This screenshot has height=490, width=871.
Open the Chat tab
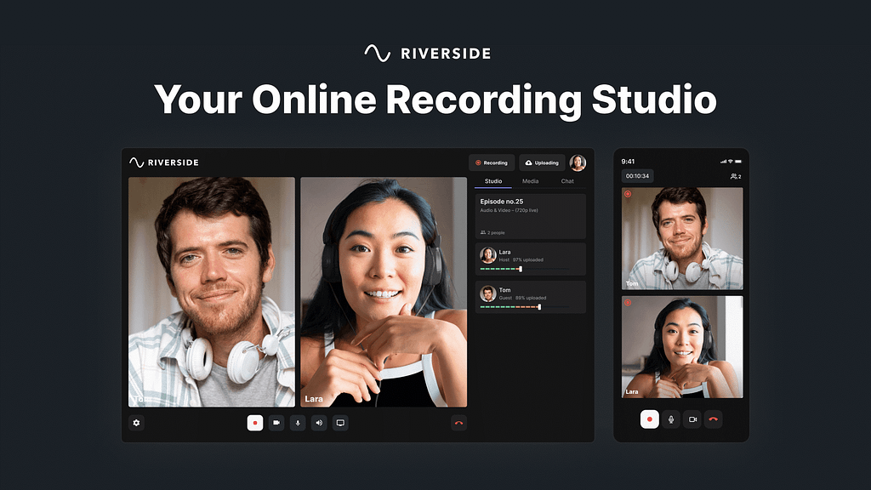point(567,181)
